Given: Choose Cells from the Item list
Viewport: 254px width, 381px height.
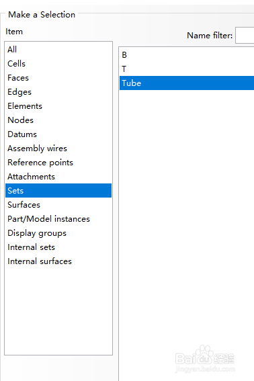Looking at the screenshot, I should tap(58, 63).
